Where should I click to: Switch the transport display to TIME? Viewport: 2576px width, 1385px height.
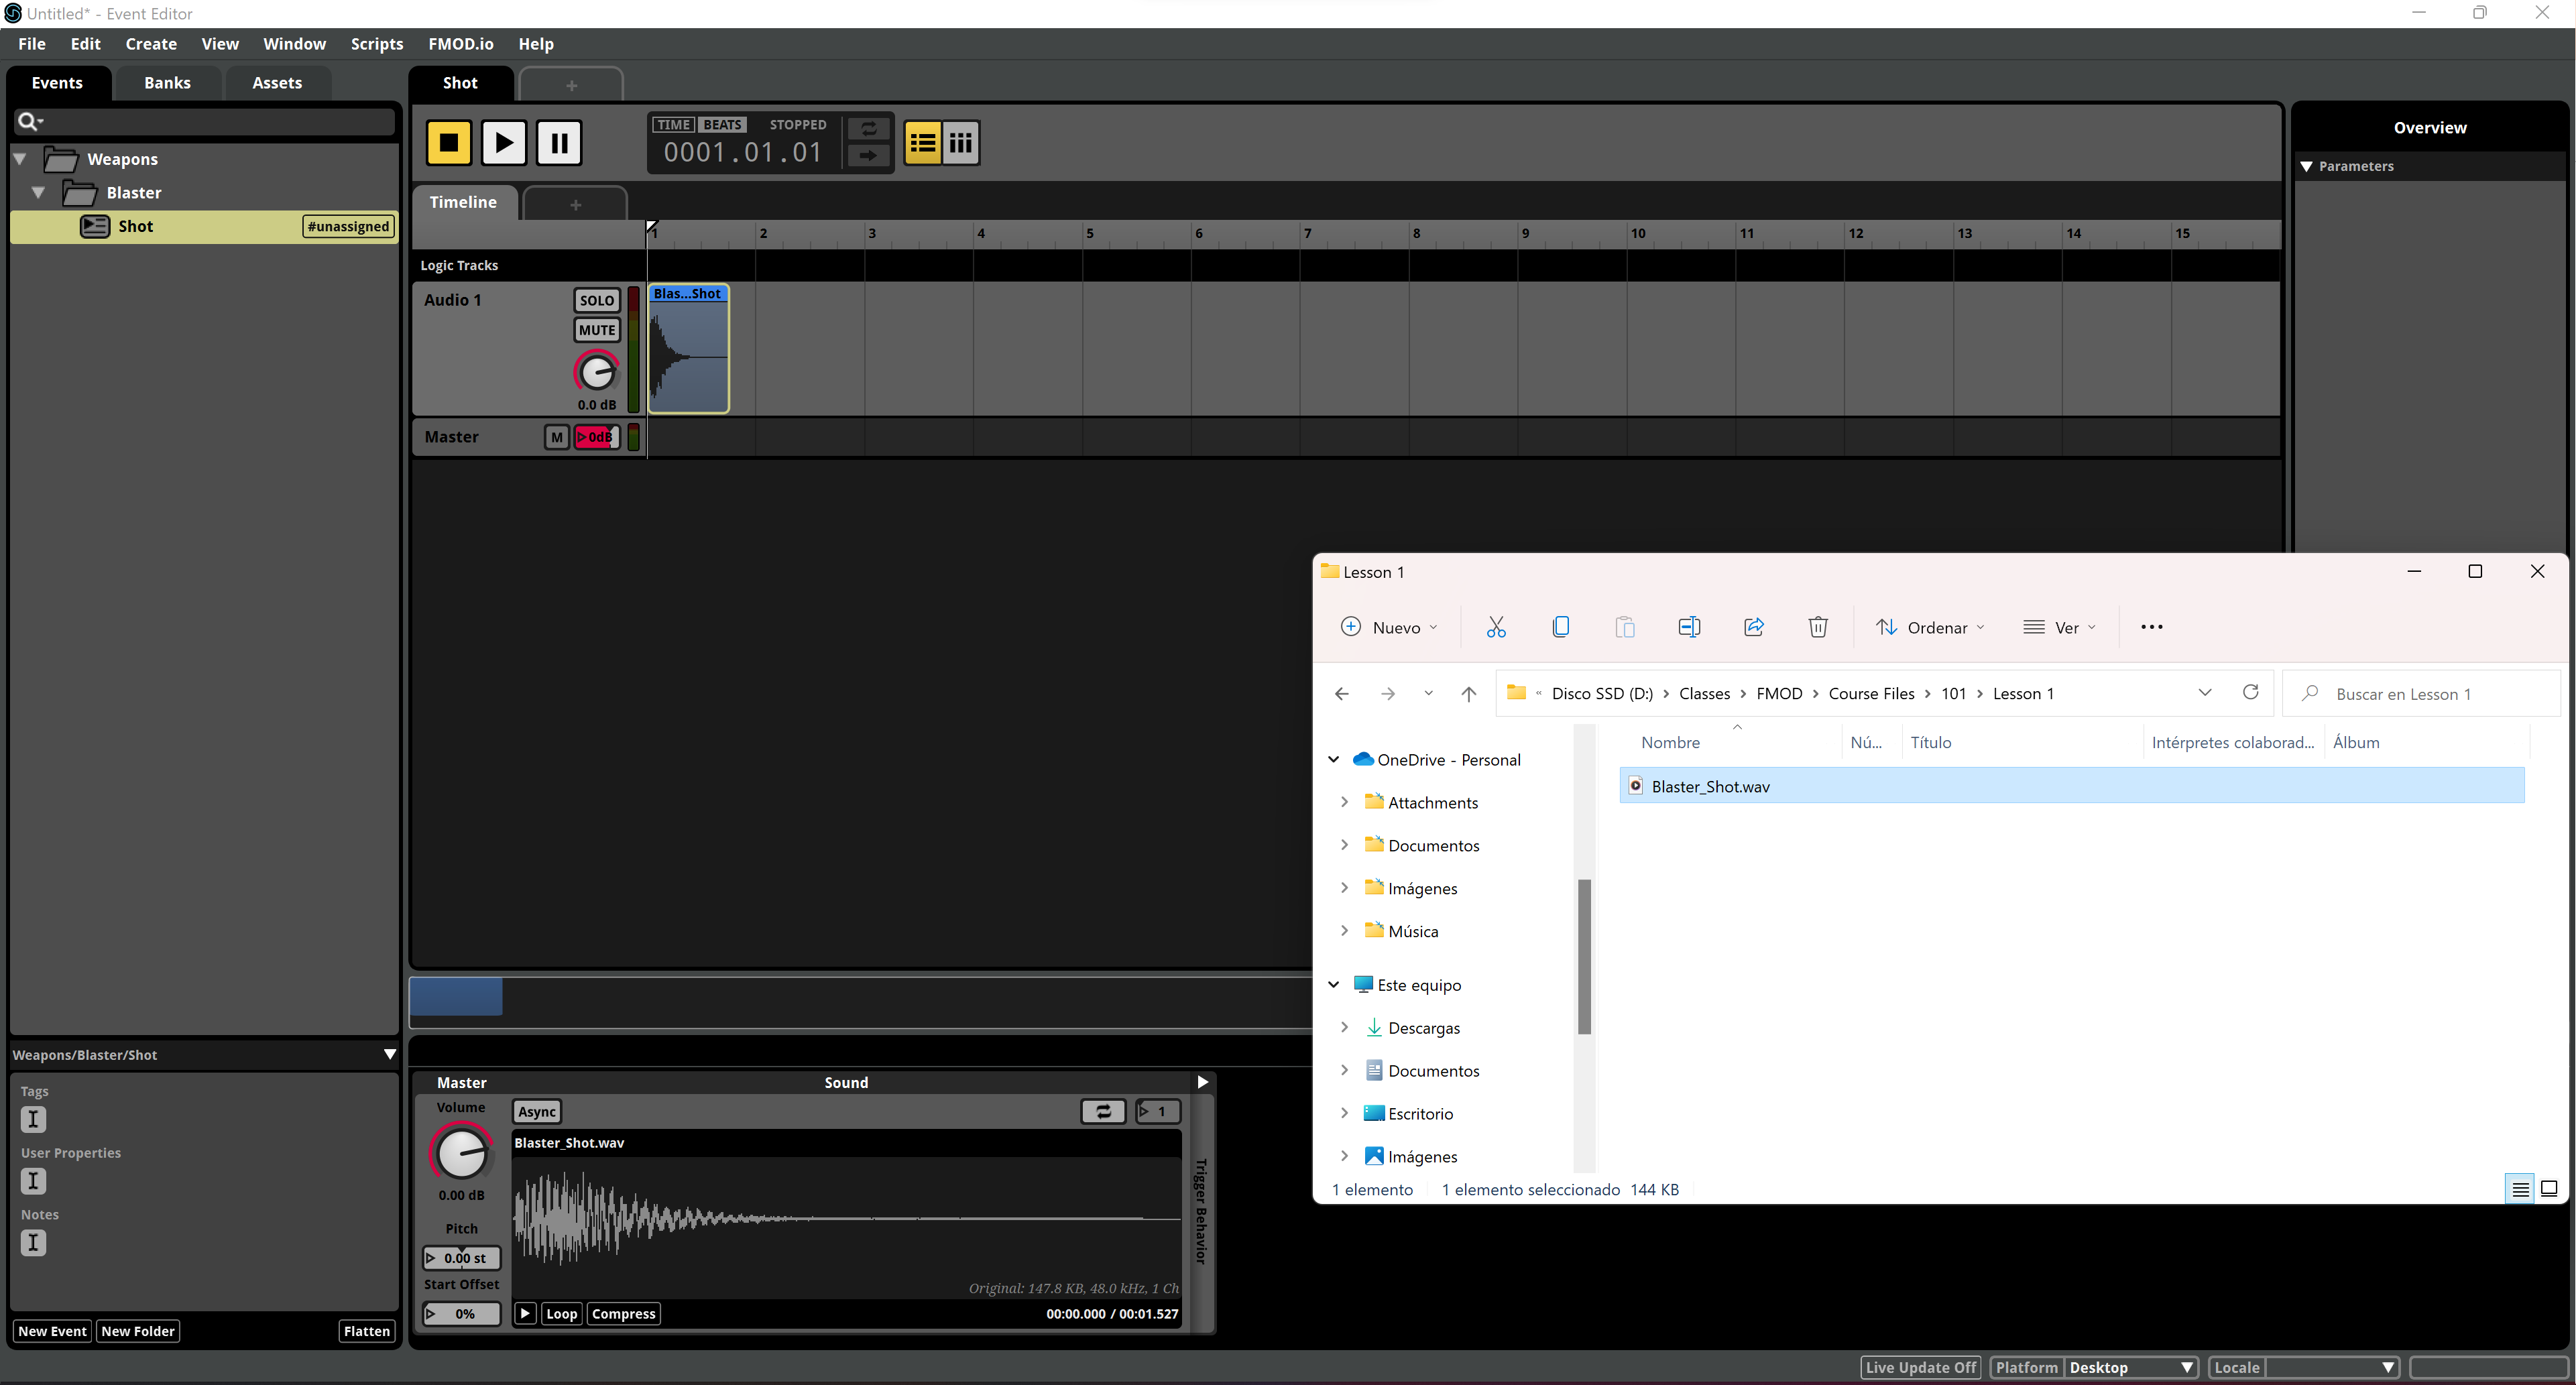(x=673, y=125)
